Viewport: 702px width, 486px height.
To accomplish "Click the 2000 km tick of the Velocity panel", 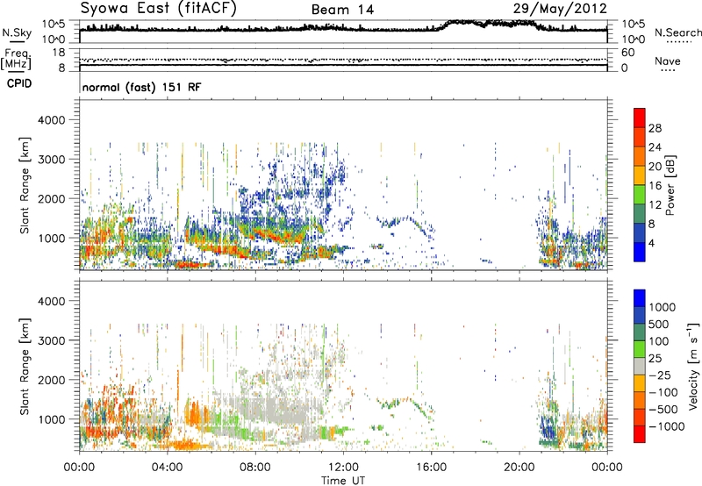I will coord(51,380).
